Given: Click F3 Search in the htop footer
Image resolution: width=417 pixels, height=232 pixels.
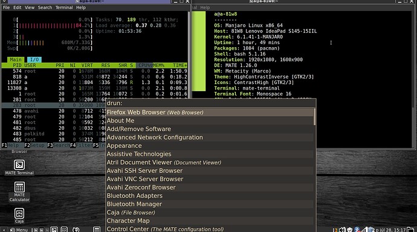Looking at the screenshot, I should coord(59,146).
